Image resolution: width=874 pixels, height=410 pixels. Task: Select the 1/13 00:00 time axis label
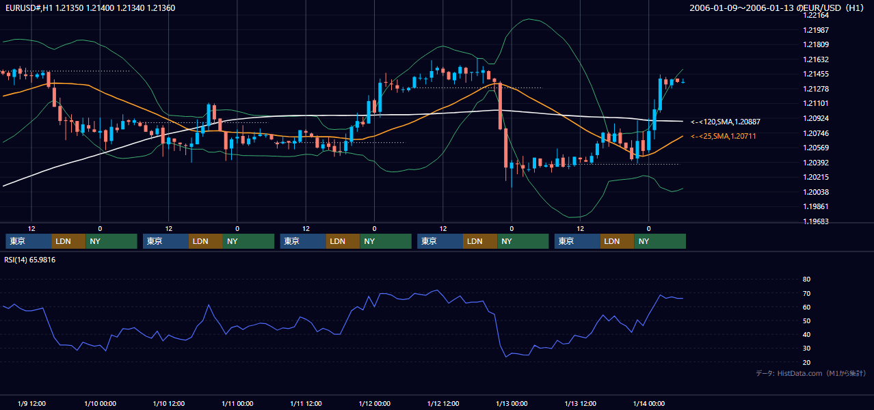click(512, 403)
